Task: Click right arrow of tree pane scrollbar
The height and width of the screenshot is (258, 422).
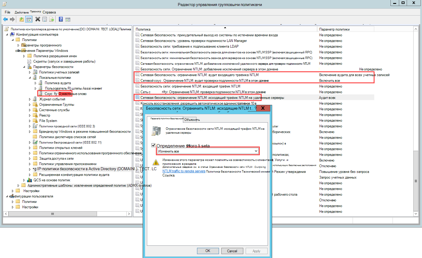Action: [x=129, y=214]
